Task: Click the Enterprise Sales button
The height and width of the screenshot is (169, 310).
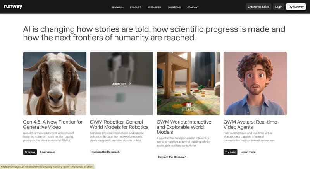Action: 258,7
